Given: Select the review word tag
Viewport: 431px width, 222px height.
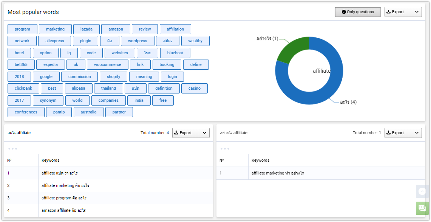Looking at the screenshot, I should [145, 29].
